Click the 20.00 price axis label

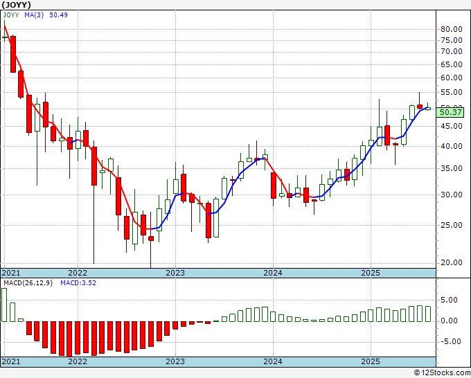[x=451, y=262]
